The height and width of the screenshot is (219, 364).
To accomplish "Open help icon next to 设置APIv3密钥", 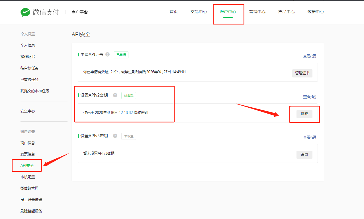I will point(115,136).
